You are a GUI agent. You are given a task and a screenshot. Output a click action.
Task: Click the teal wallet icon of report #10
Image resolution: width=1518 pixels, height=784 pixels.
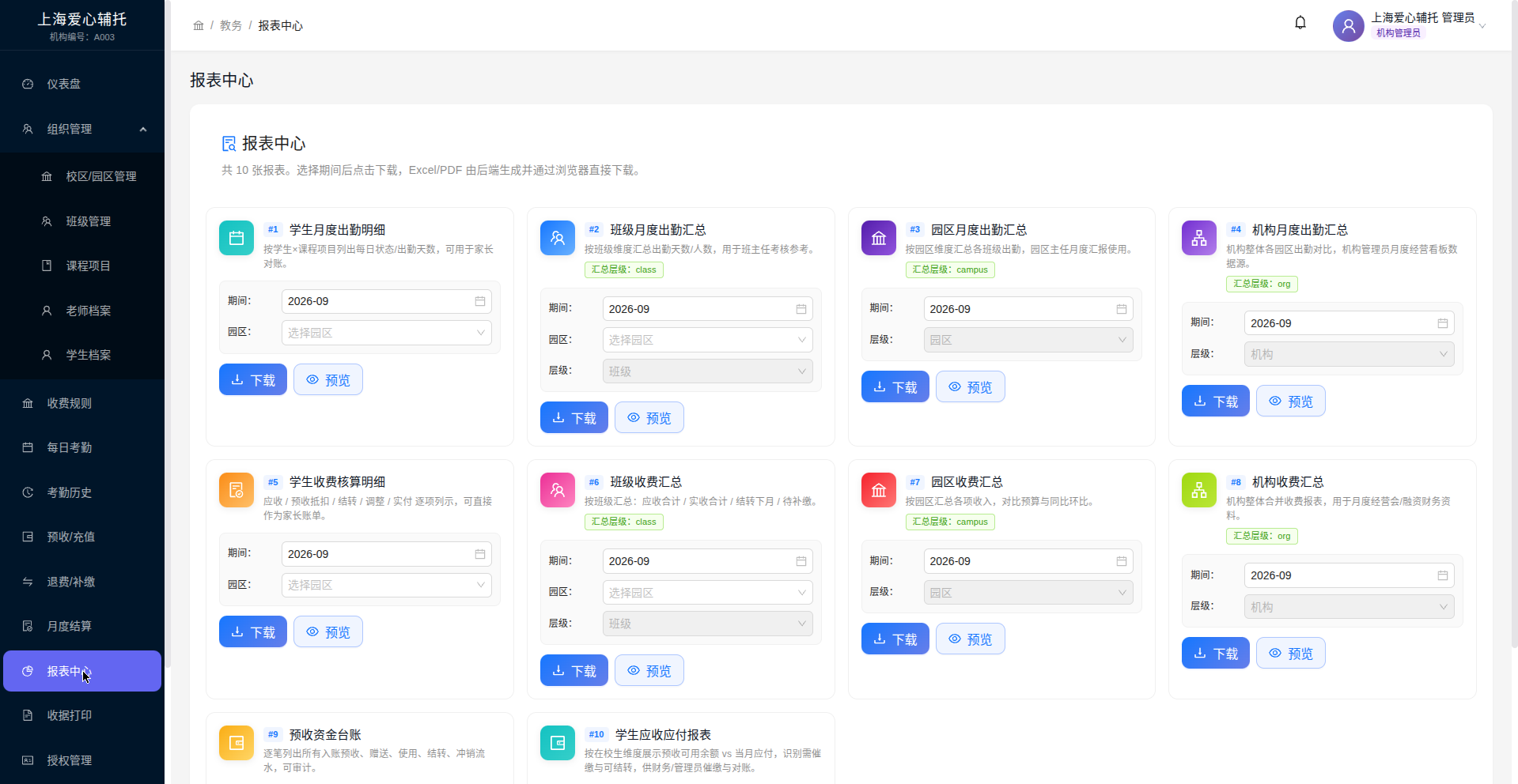coord(558,743)
